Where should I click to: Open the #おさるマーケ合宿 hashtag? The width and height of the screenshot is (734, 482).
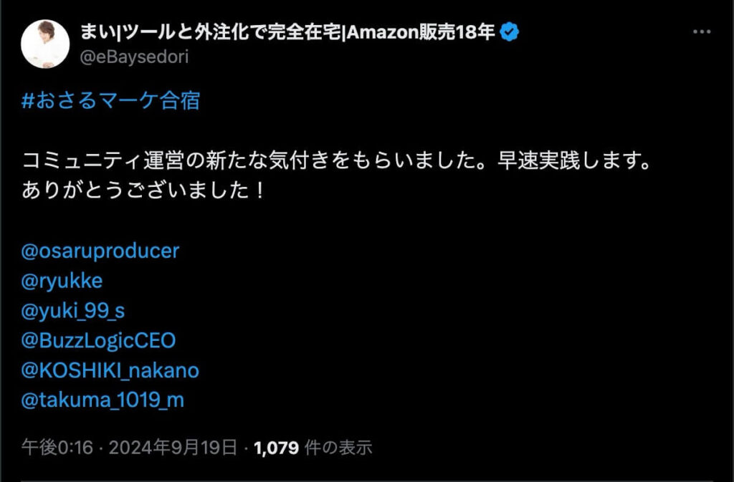click(x=110, y=101)
